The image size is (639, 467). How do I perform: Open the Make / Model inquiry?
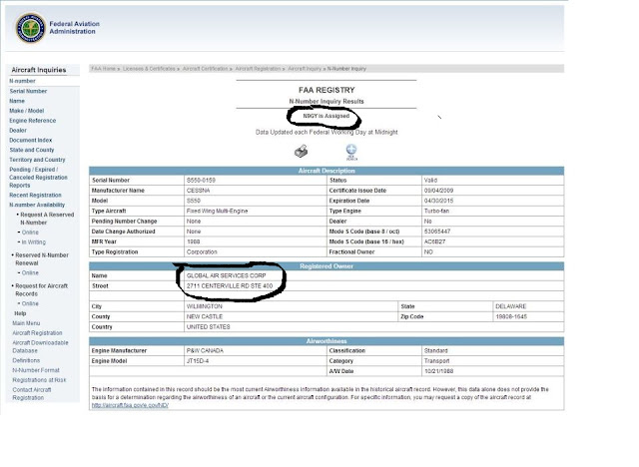pos(27,111)
